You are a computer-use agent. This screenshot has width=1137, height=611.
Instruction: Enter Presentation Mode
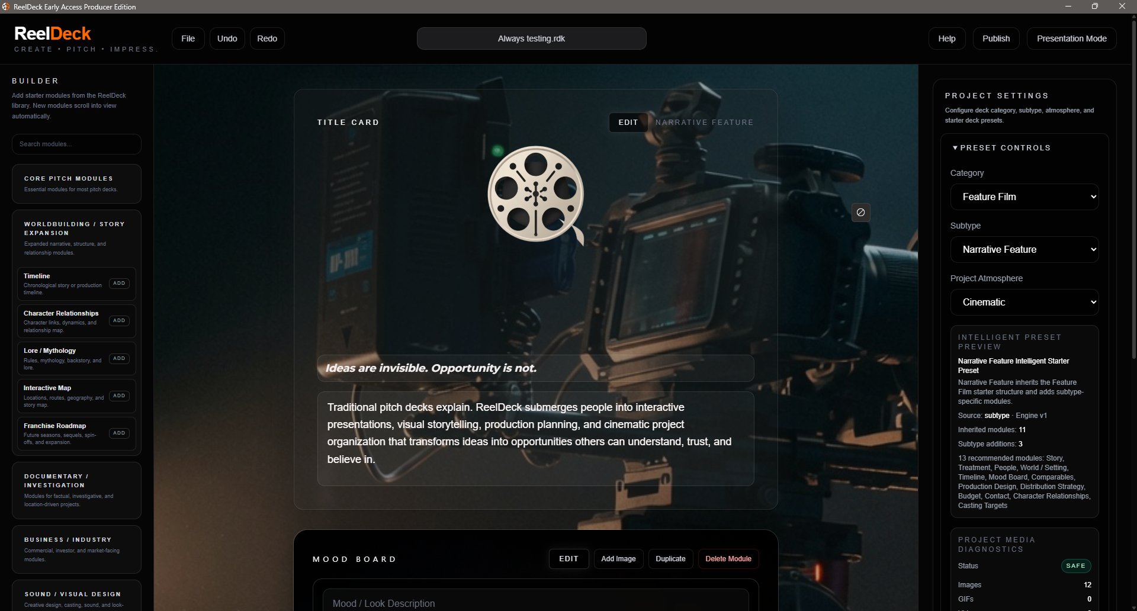pos(1071,38)
